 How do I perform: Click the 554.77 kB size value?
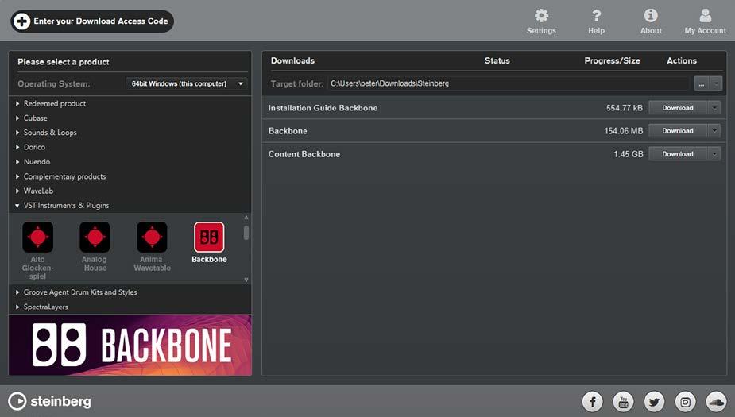pyautogui.click(x=625, y=108)
